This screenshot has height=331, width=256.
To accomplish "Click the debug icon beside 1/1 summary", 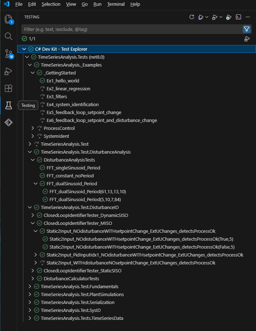I will click(247, 39).
